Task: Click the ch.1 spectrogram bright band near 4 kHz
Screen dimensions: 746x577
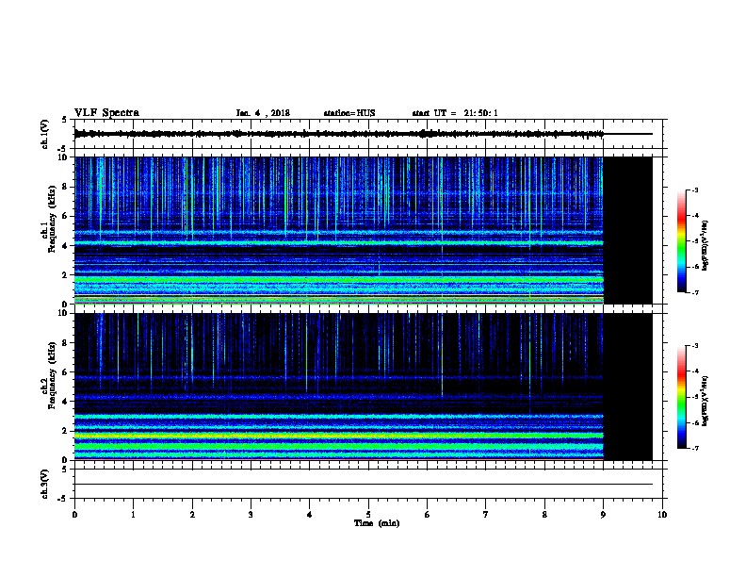Action: 339,243
